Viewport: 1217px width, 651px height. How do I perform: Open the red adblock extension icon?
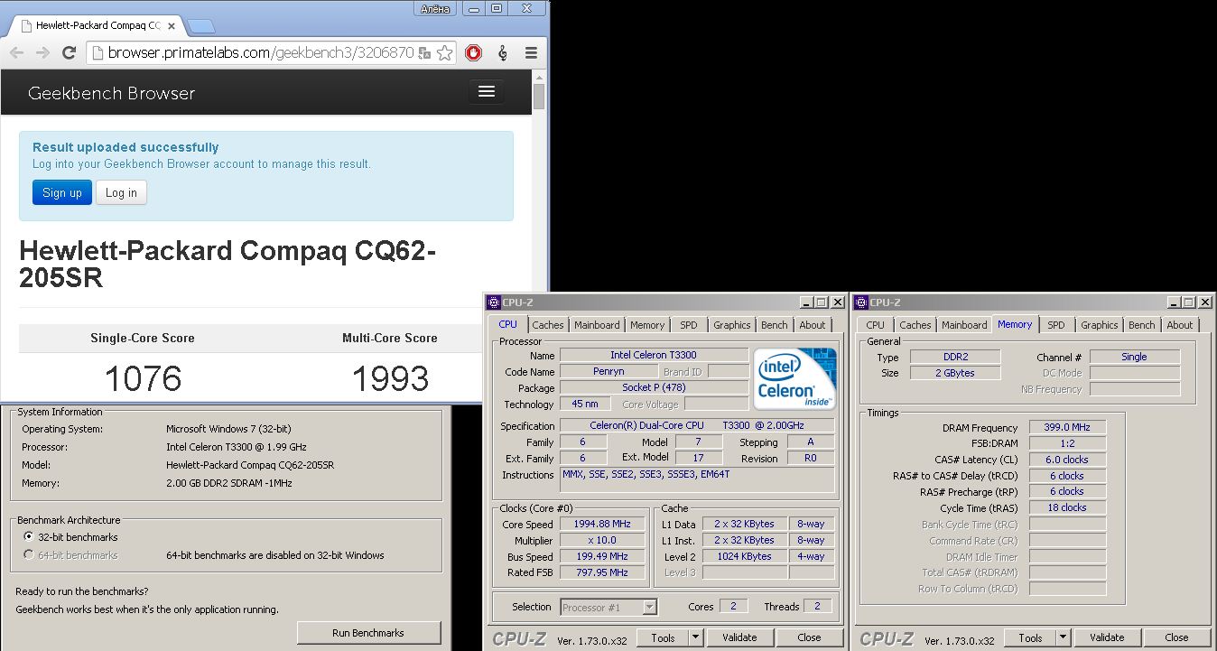(x=473, y=53)
